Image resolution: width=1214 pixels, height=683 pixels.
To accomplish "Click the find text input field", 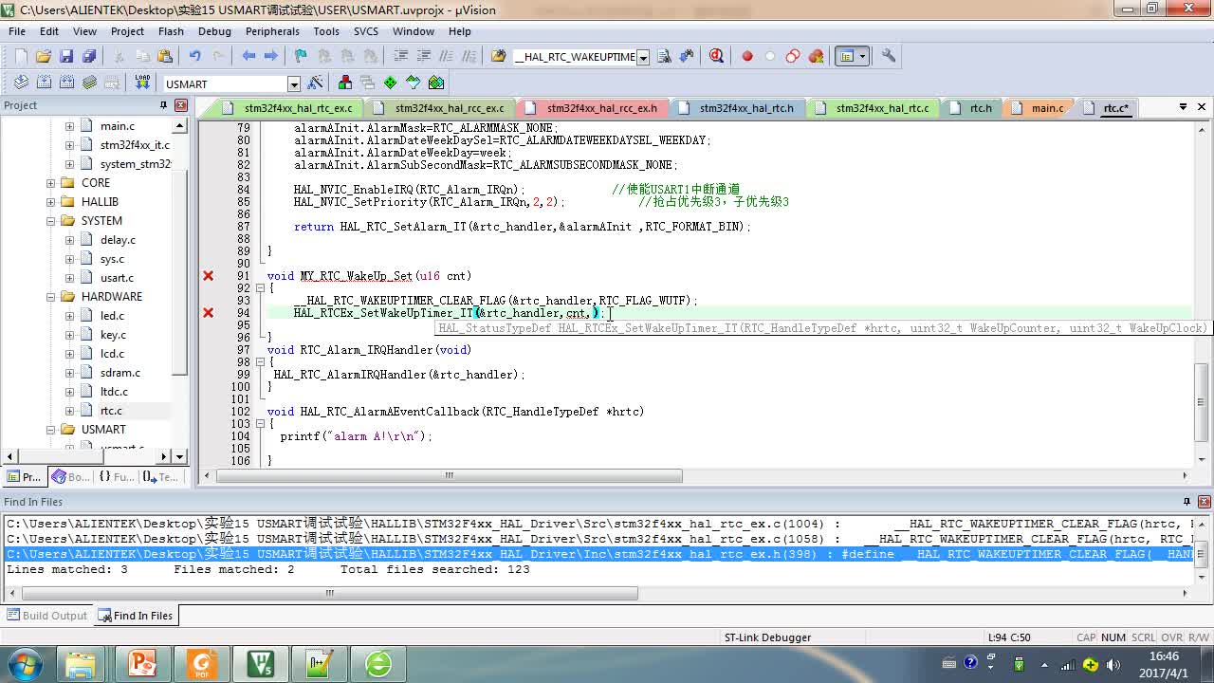I will (x=575, y=57).
